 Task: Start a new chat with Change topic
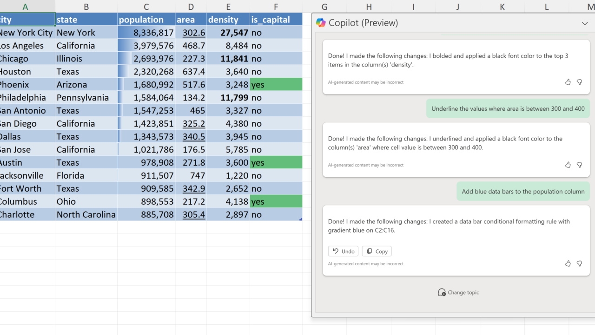coord(458,292)
